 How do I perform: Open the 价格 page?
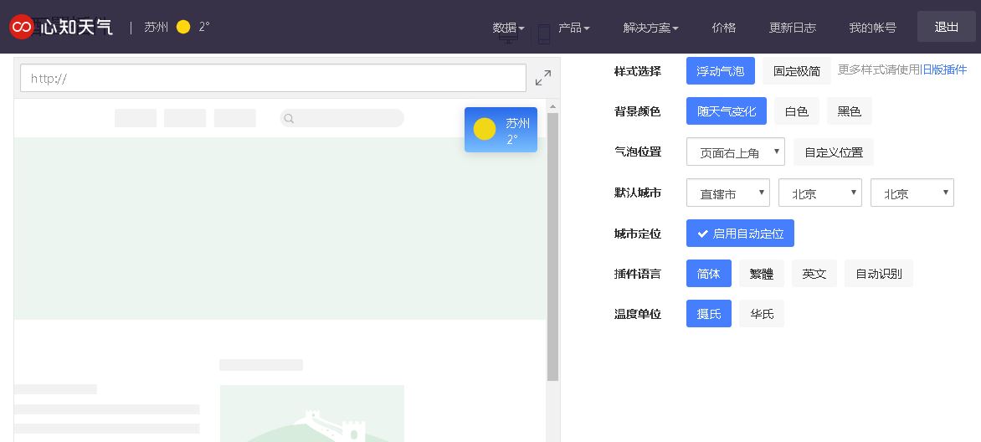click(724, 28)
